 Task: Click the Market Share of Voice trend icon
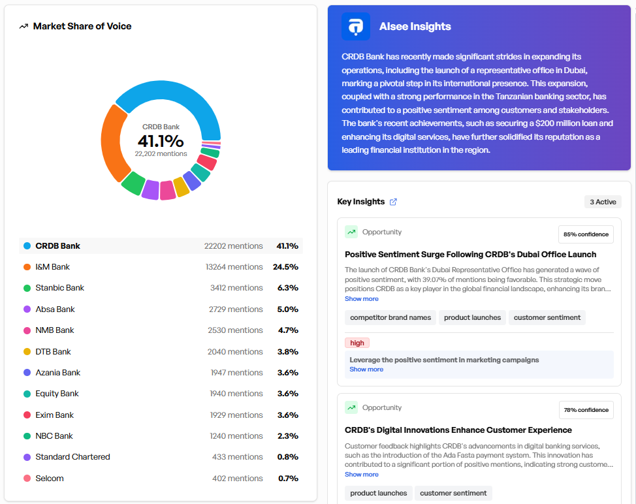[24, 27]
